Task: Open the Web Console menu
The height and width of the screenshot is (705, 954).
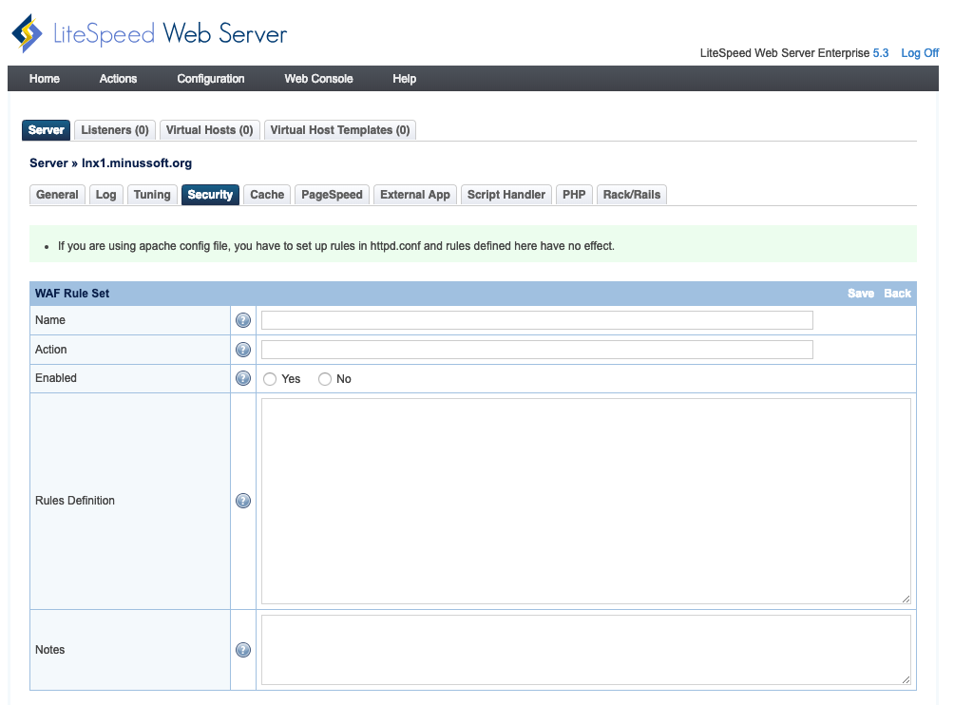Action: (319, 79)
